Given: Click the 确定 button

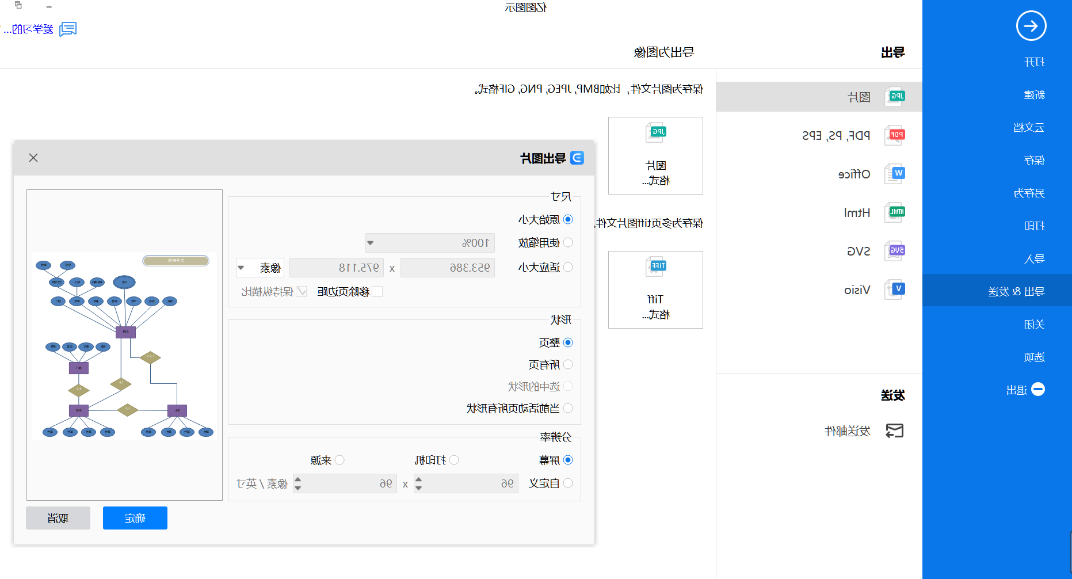Looking at the screenshot, I should [x=135, y=518].
